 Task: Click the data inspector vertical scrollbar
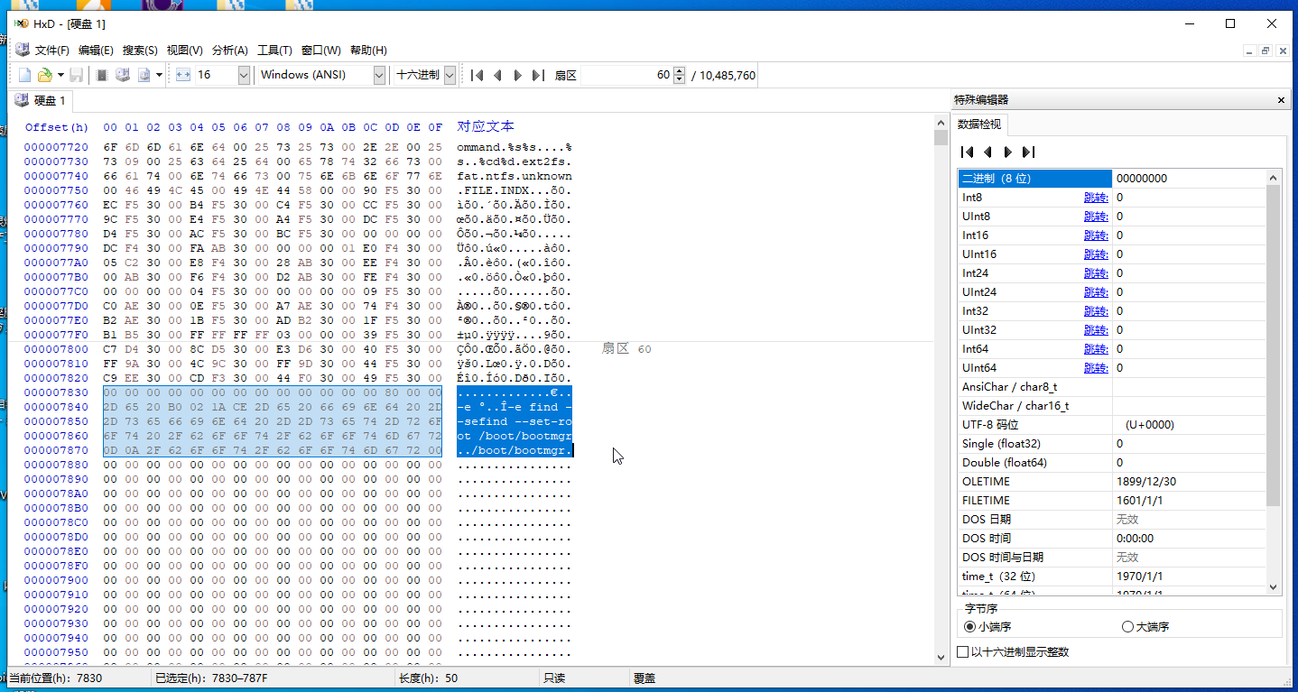click(1274, 345)
